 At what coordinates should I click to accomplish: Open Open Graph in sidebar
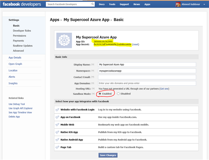(x=15, y=64)
